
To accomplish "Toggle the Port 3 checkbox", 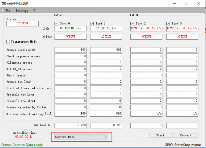I will (168, 23).
